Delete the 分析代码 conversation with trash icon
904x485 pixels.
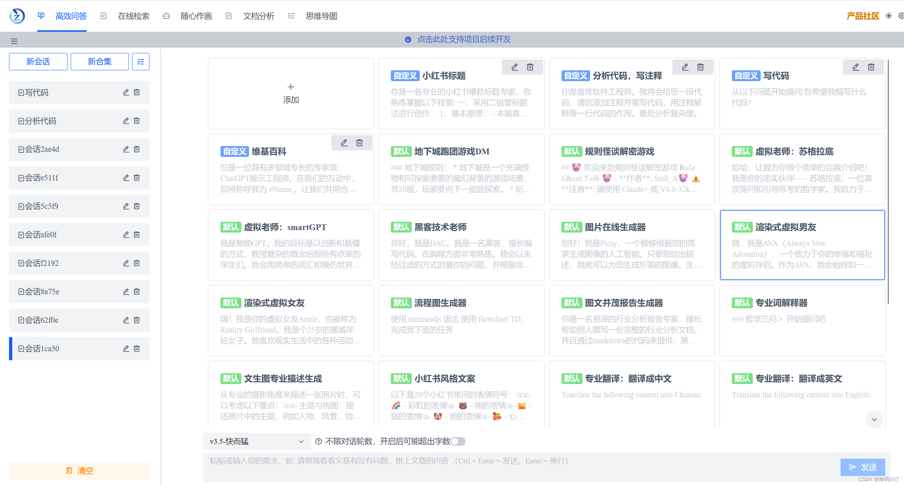click(x=137, y=121)
